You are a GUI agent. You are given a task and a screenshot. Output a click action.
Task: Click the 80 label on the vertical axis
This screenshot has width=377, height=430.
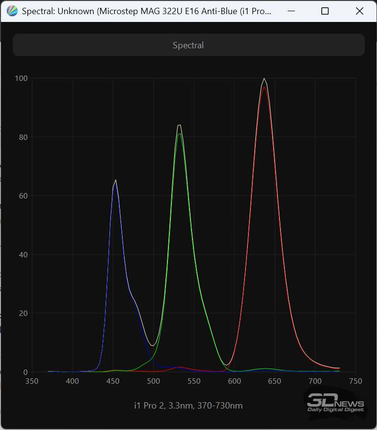22,137
